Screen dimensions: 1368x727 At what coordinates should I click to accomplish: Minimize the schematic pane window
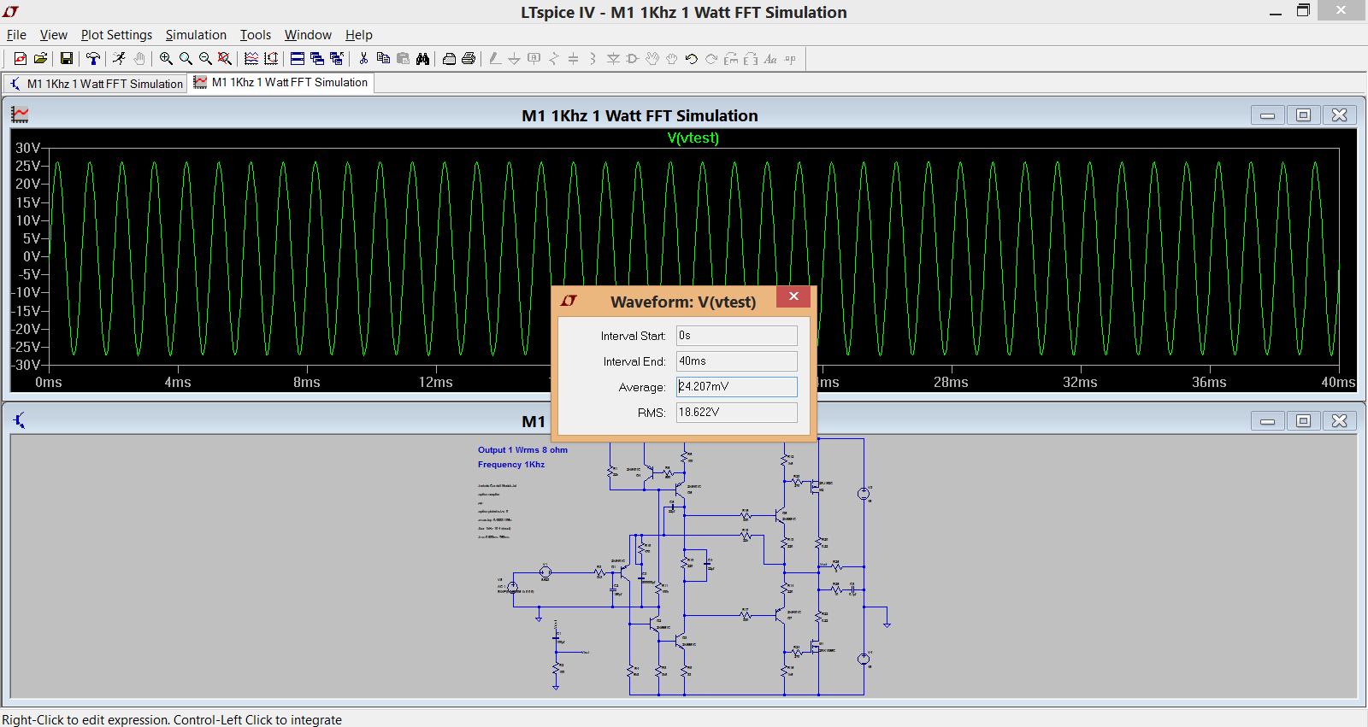(x=1267, y=421)
